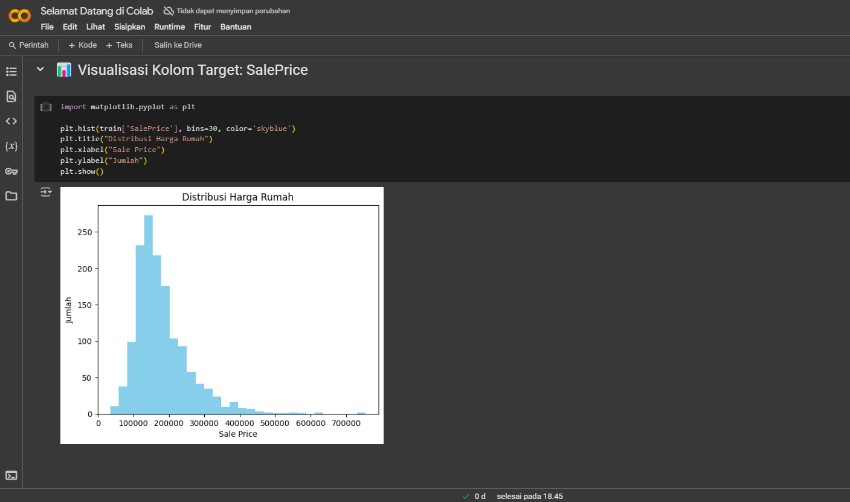The width and height of the screenshot is (850, 502).
Task: Open the table of contents sidebar icon
Action: coord(11,72)
